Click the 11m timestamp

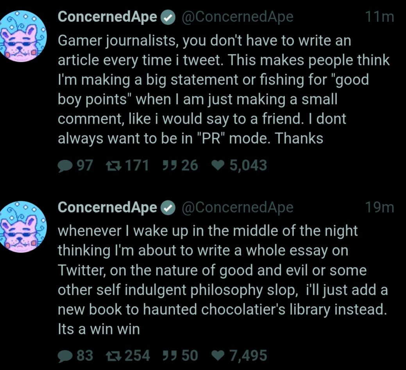click(379, 17)
